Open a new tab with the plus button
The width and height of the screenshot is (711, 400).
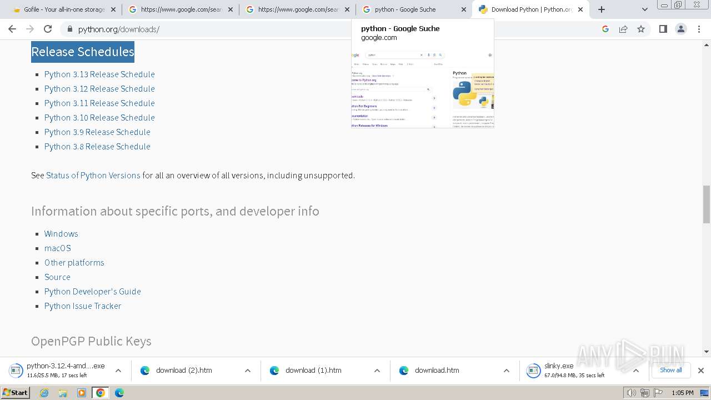pyautogui.click(x=602, y=9)
